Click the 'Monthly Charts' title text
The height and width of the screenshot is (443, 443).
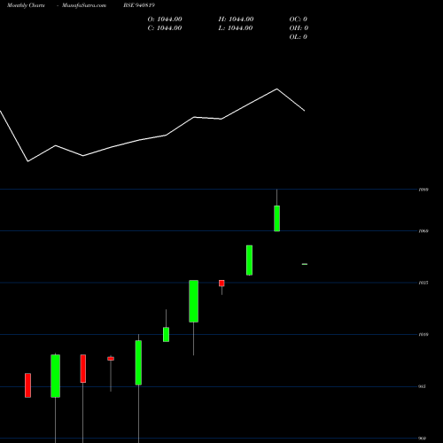point(26,5)
